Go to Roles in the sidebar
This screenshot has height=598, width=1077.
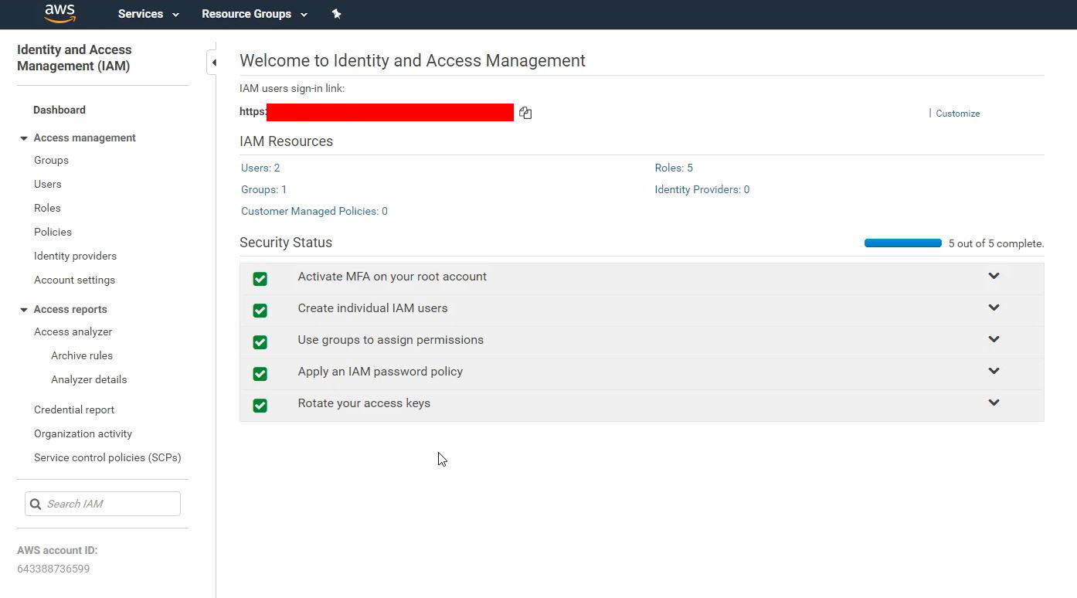[47, 208]
